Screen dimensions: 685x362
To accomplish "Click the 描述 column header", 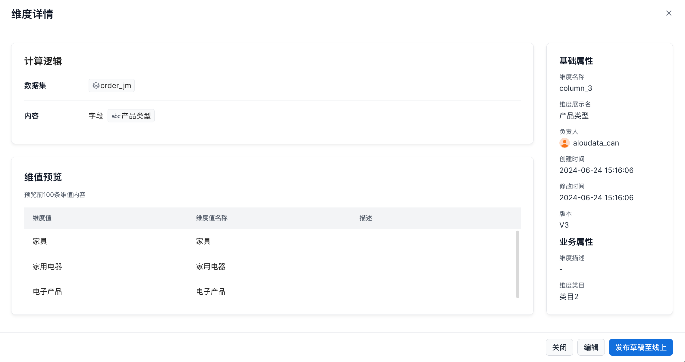I will 366,218.
